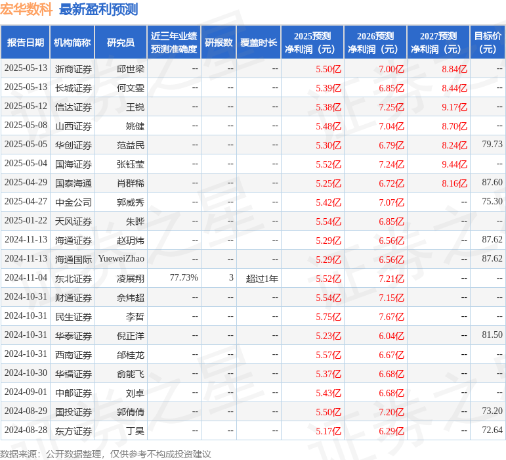Viewport: 506px width, 460px height.
Task: Click analyst name 邱世梁
Action: point(131,69)
